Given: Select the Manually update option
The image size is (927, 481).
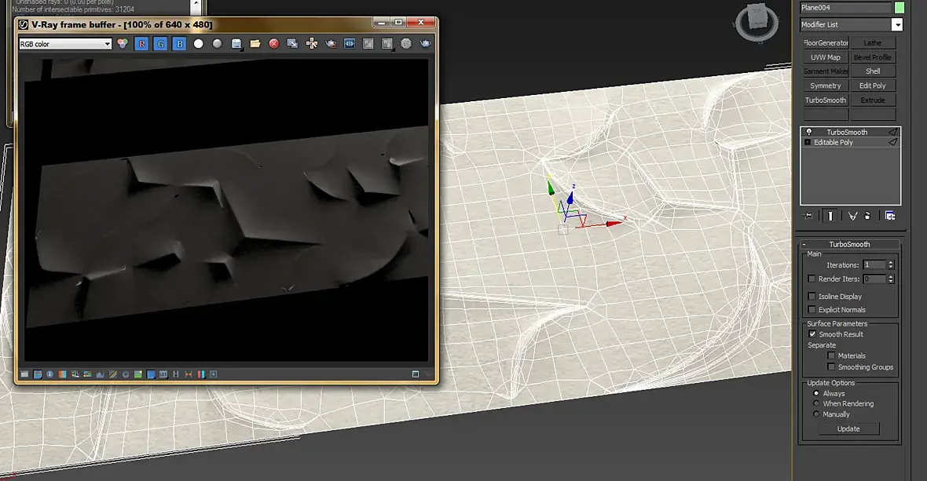Looking at the screenshot, I should (x=816, y=414).
